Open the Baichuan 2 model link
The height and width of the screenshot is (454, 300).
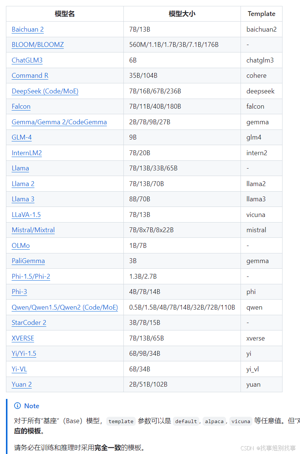pos(28,29)
